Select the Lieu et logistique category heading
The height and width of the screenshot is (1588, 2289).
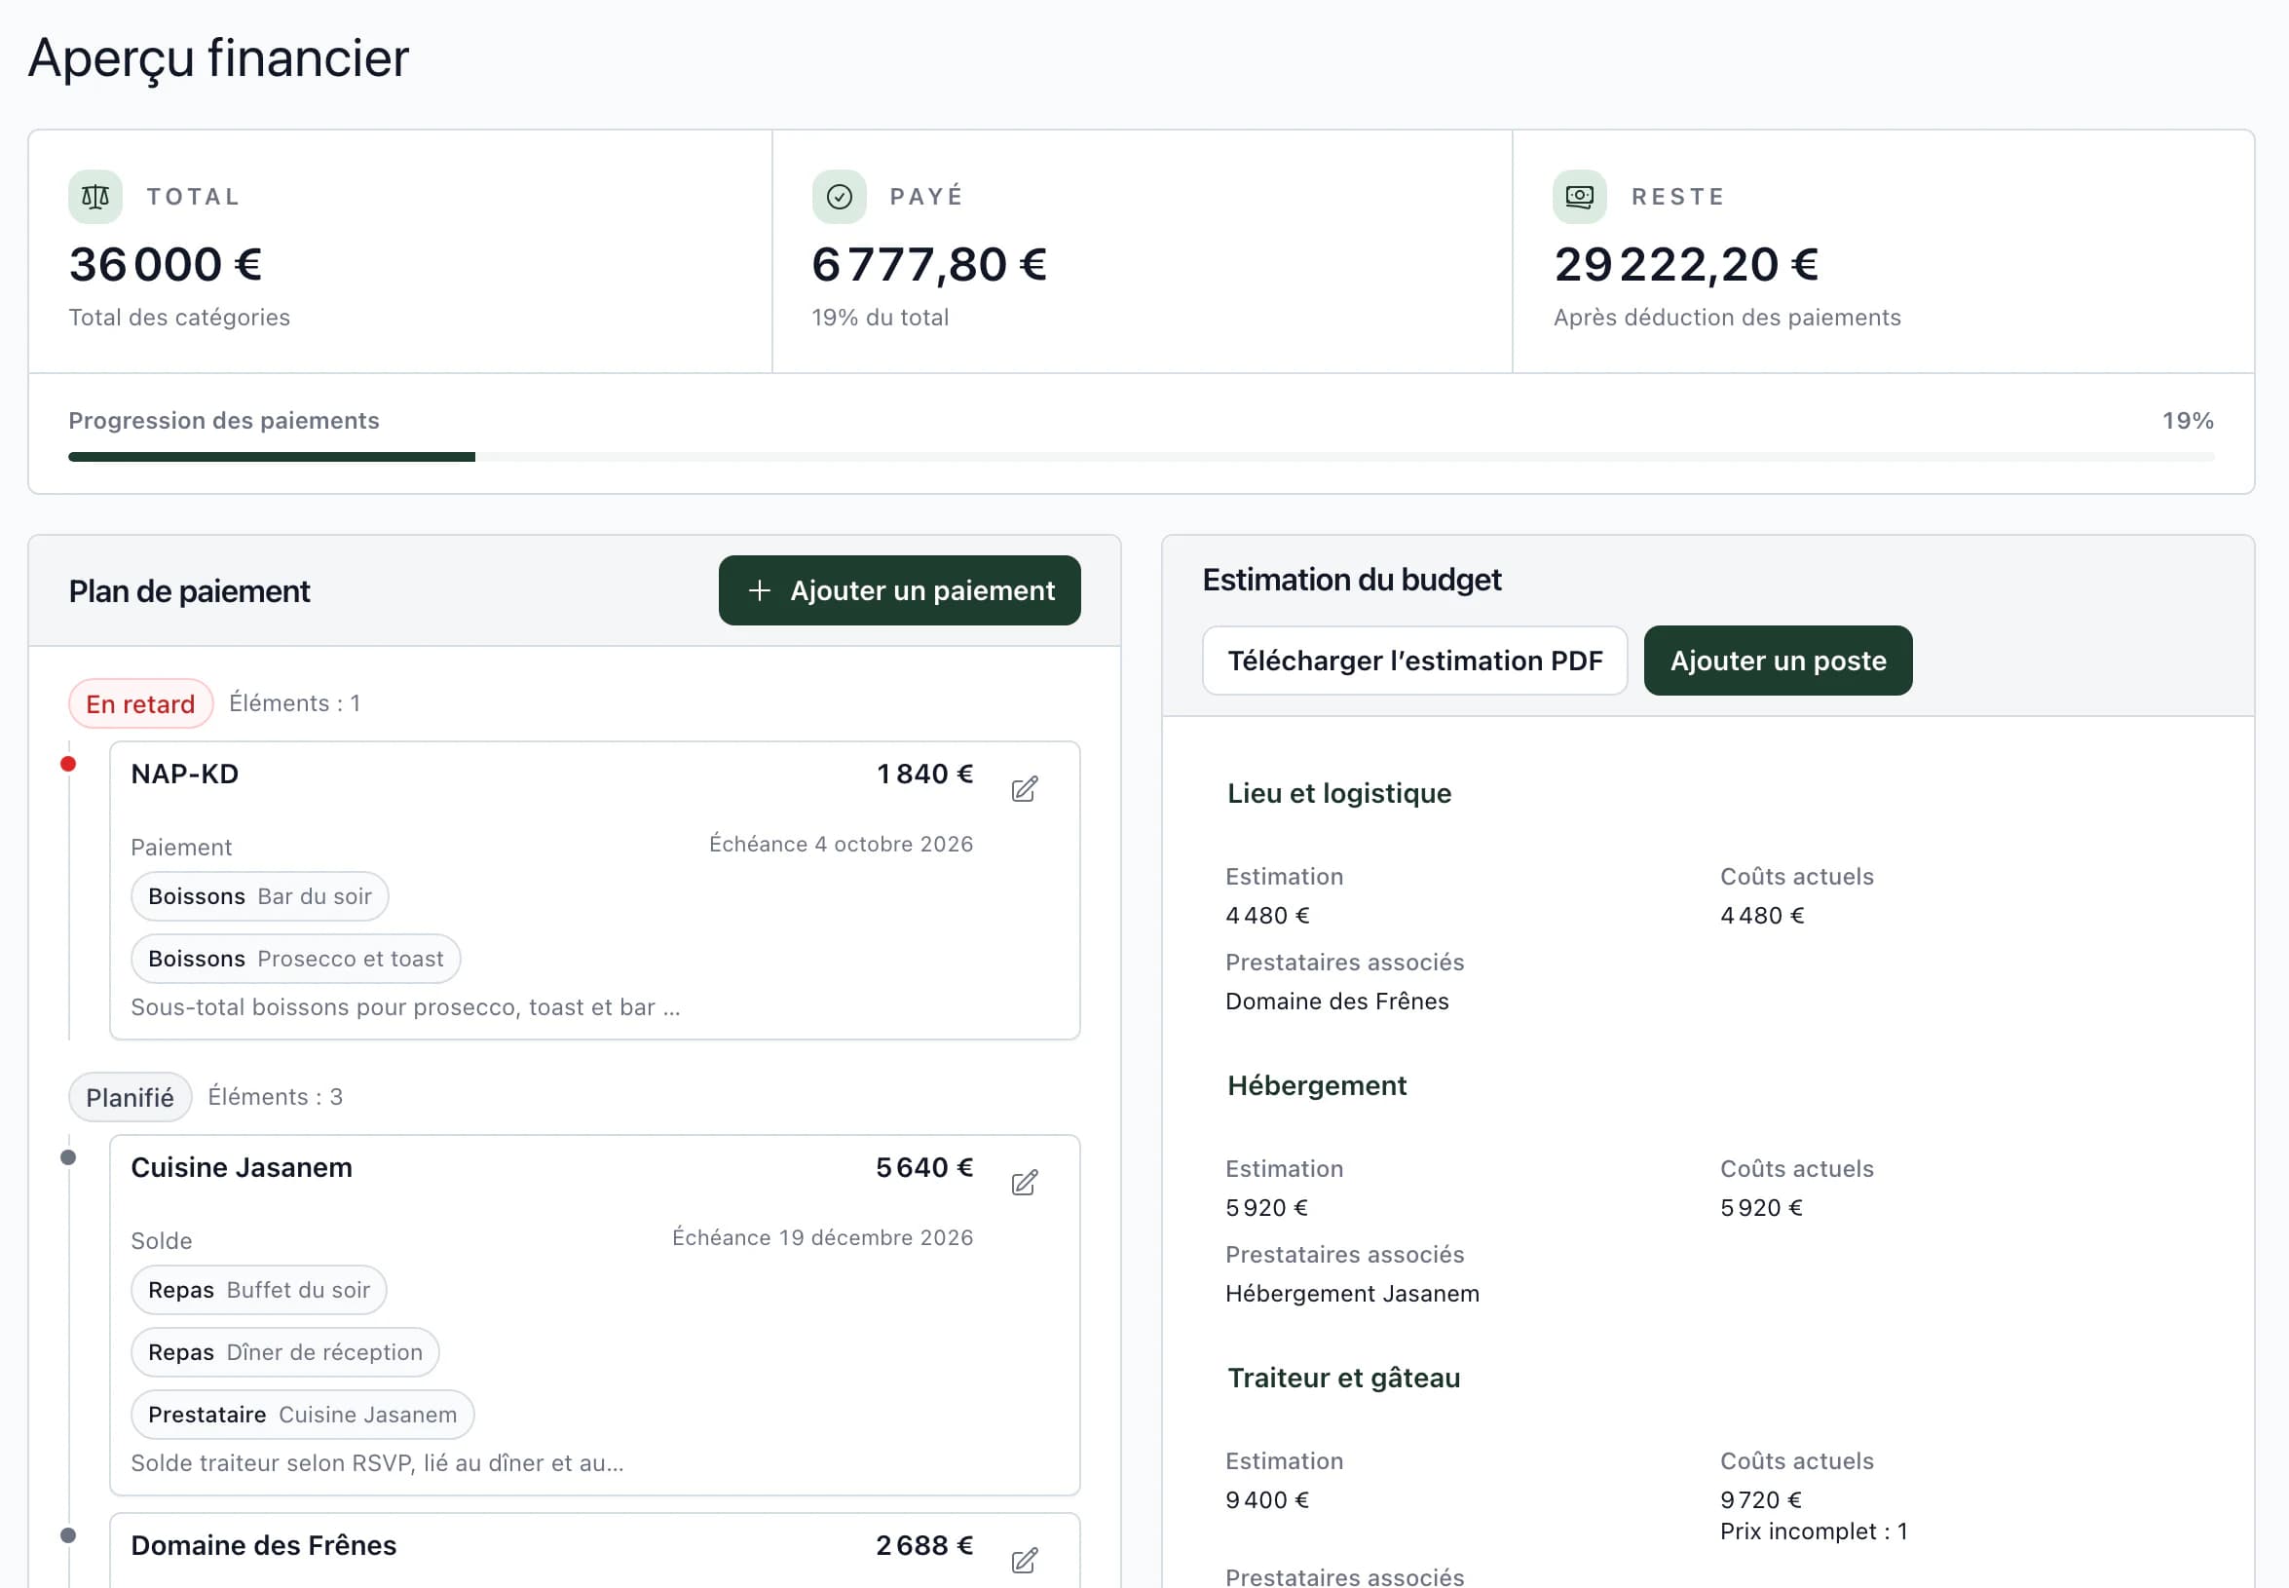[x=1339, y=793]
